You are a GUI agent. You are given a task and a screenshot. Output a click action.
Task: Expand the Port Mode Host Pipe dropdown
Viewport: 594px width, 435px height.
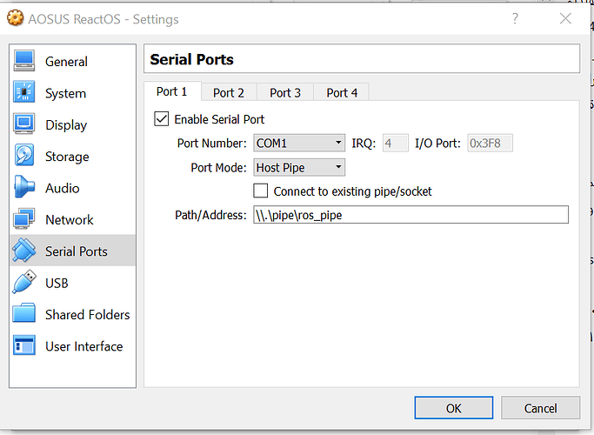(x=299, y=167)
